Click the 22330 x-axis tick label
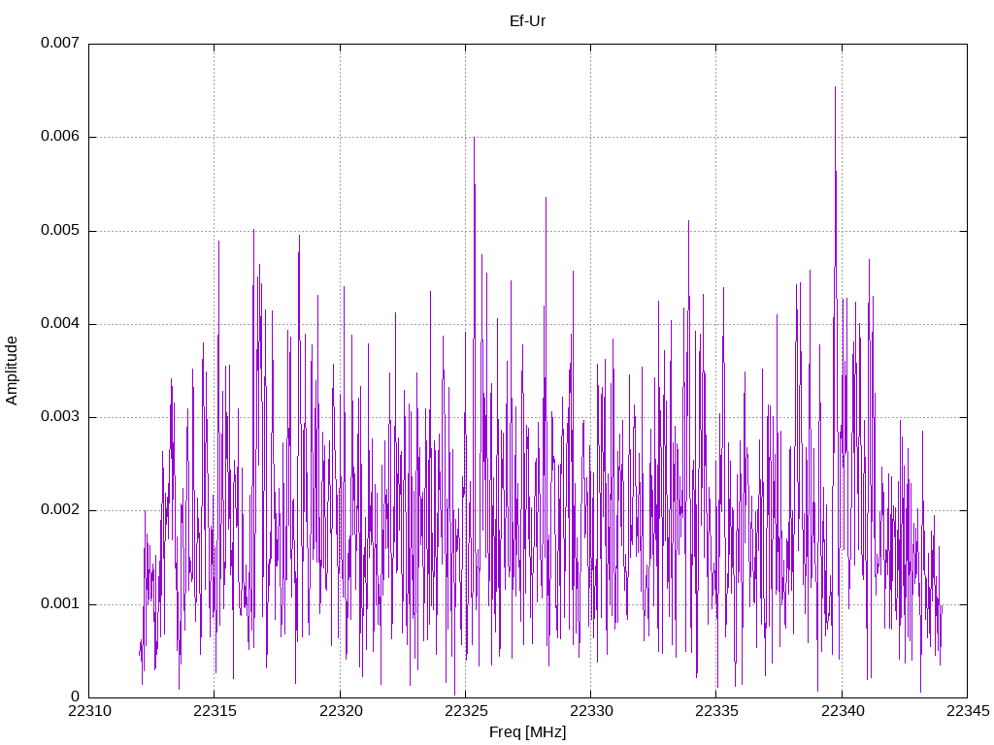This screenshot has height=745, width=994. coord(591,711)
